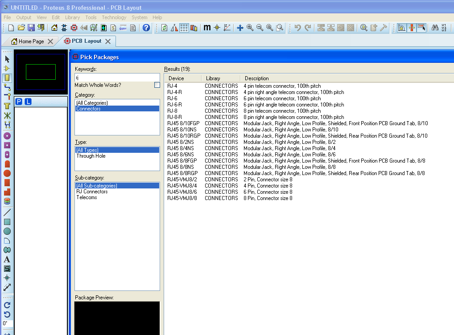The image size is (454, 335).
Task: Open the Output menu
Action: (24, 17)
